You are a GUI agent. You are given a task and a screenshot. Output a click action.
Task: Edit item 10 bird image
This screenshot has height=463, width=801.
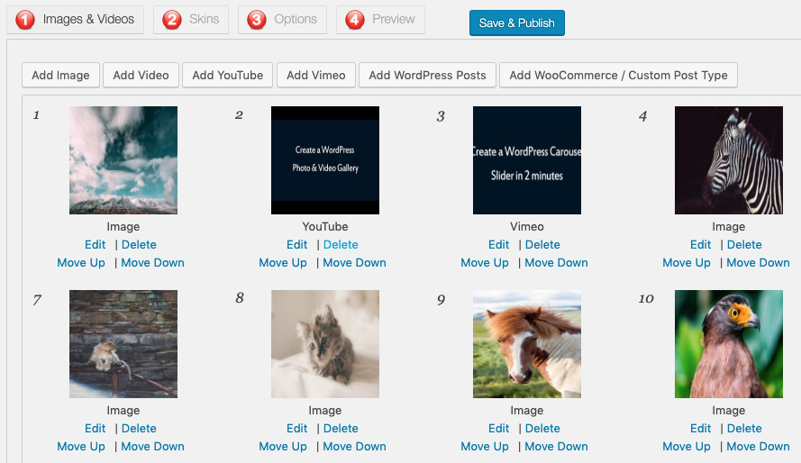(700, 428)
